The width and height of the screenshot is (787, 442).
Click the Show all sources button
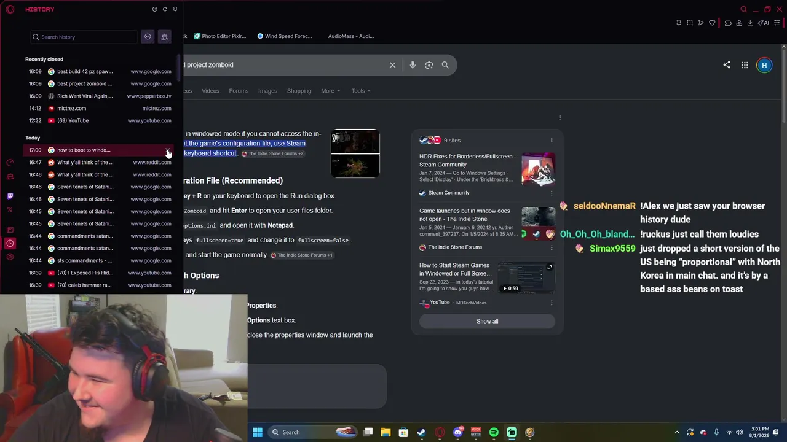point(487,321)
